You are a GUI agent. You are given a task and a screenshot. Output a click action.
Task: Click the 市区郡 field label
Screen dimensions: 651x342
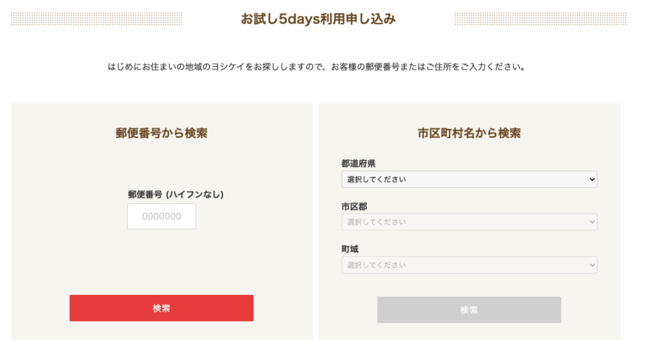354,207
